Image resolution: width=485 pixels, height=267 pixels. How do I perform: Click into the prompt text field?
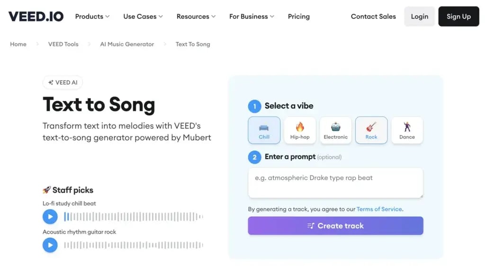[x=335, y=183]
